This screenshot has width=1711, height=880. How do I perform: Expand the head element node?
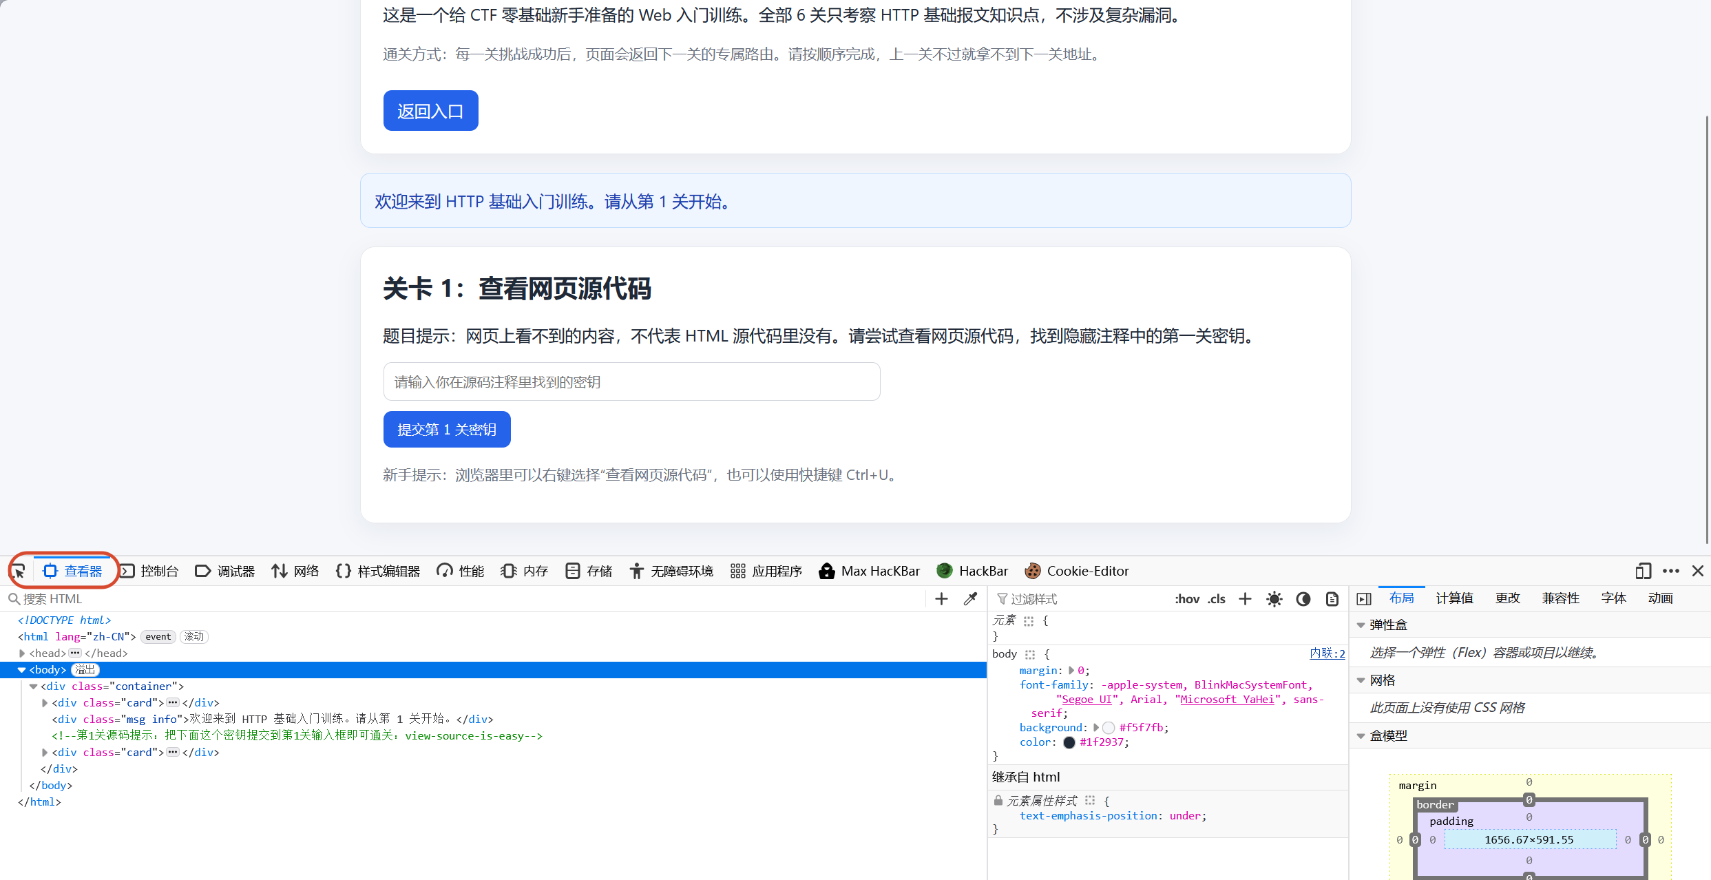22,653
